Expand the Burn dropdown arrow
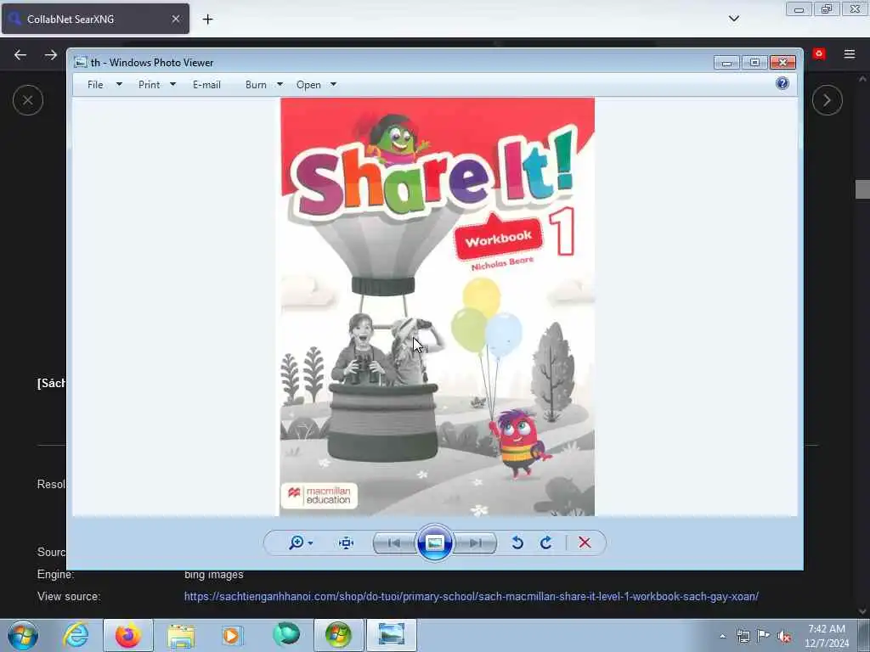Image resolution: width=870 pixels, height=652 pixels. pyautogui.click(x=280, y=85)
